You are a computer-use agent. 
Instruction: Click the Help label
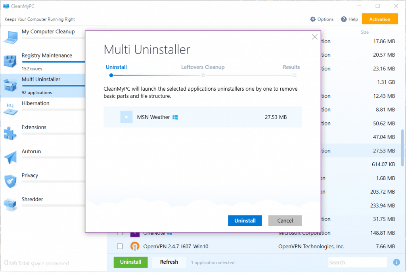tap(353, 19)
